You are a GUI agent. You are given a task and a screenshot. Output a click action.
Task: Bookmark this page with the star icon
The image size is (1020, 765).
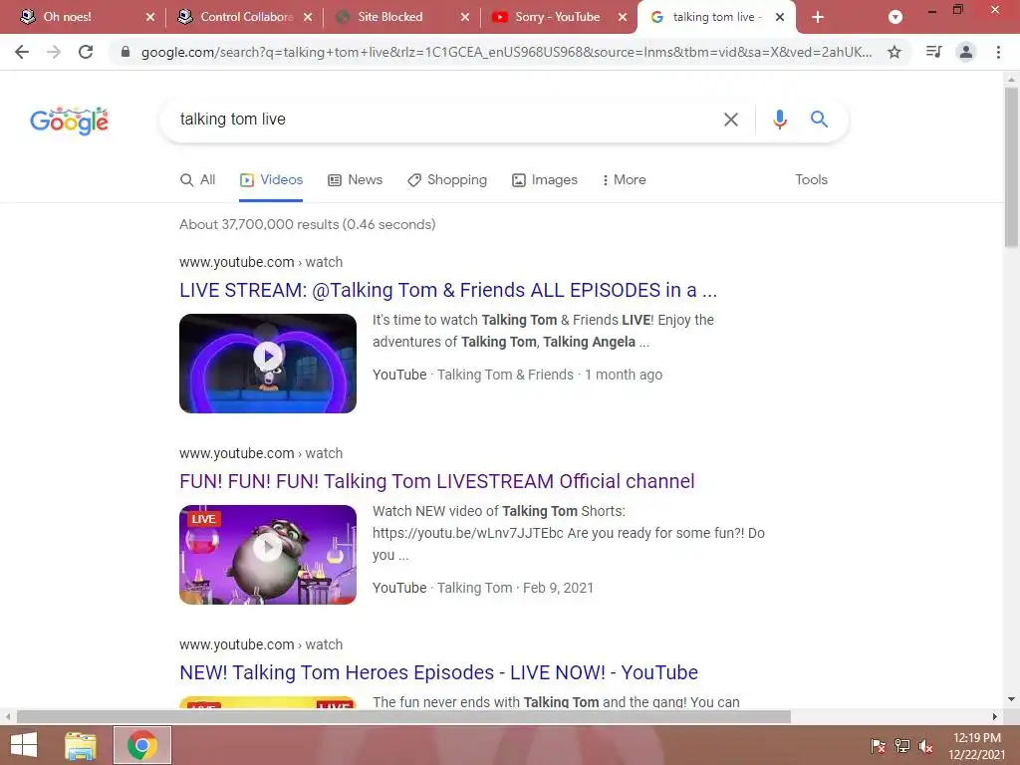pyautogui.click(x=894, y=52)
